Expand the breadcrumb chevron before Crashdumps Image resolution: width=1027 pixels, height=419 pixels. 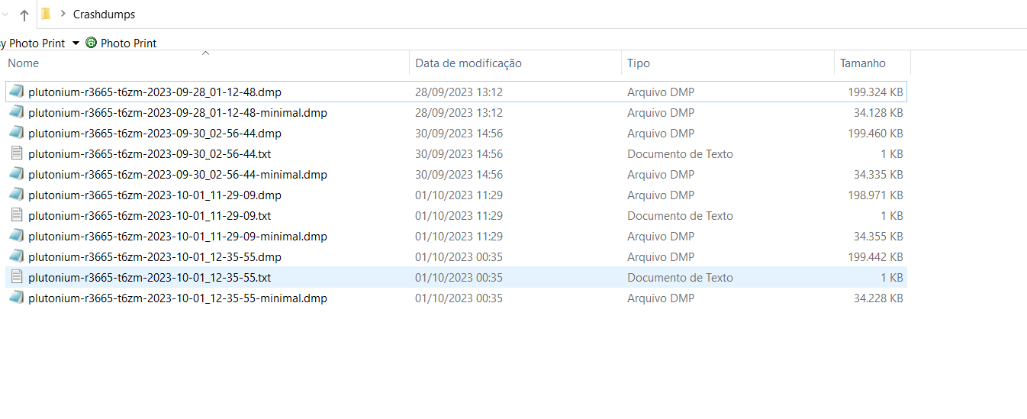[63, 14]
